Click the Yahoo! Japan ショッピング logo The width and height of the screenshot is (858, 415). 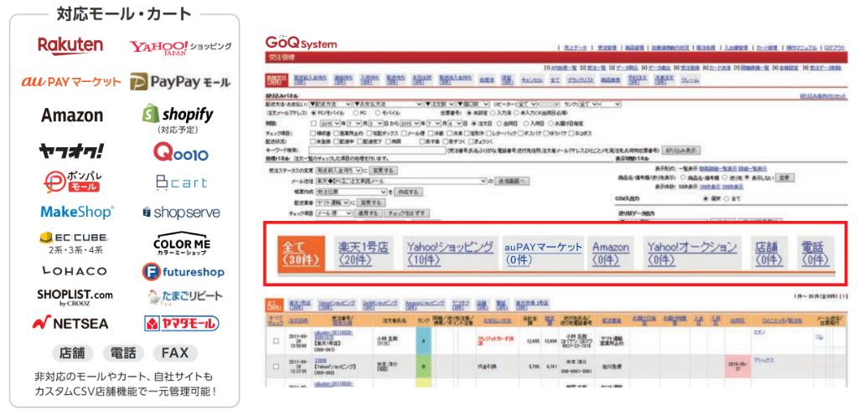click(180, 48)
